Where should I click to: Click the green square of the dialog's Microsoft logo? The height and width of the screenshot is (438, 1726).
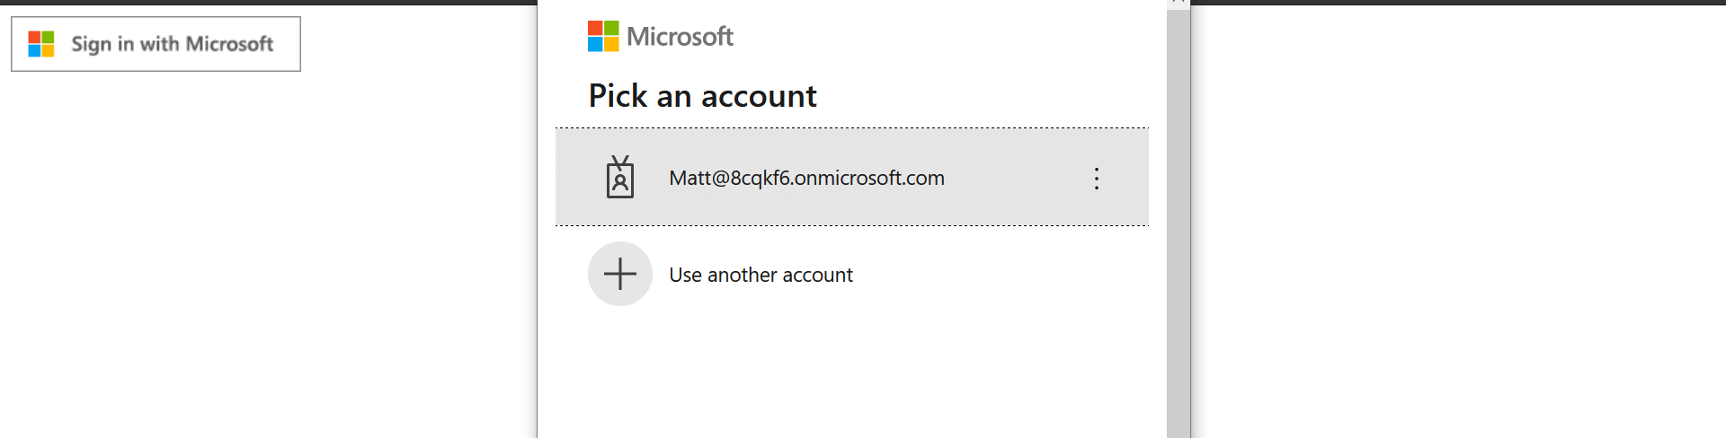[x=611, y=29]
